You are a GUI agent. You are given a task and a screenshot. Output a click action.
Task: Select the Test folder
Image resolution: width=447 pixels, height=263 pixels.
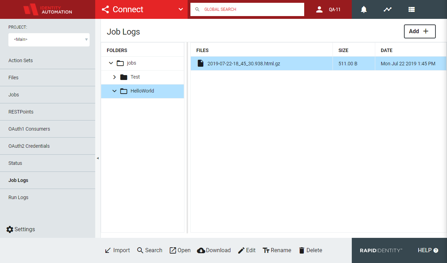[x=142, y=77]
